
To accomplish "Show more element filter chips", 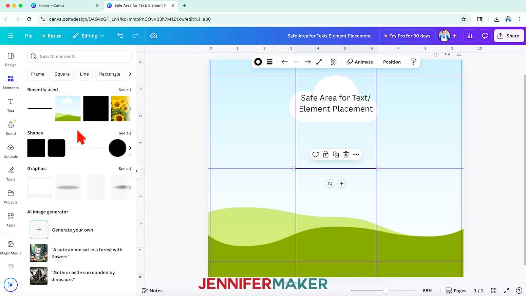I will tap(130, 74).
